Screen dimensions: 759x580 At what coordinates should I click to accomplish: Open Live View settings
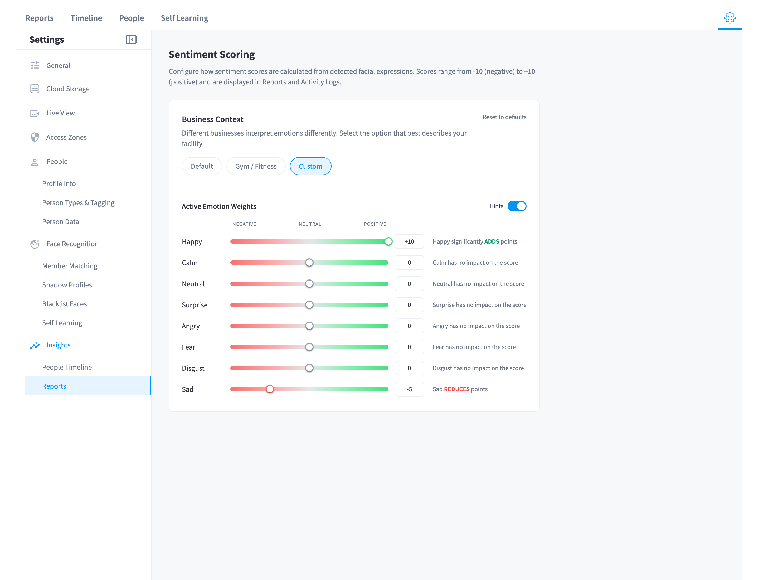pyautogui.click(x=60, y=113)
